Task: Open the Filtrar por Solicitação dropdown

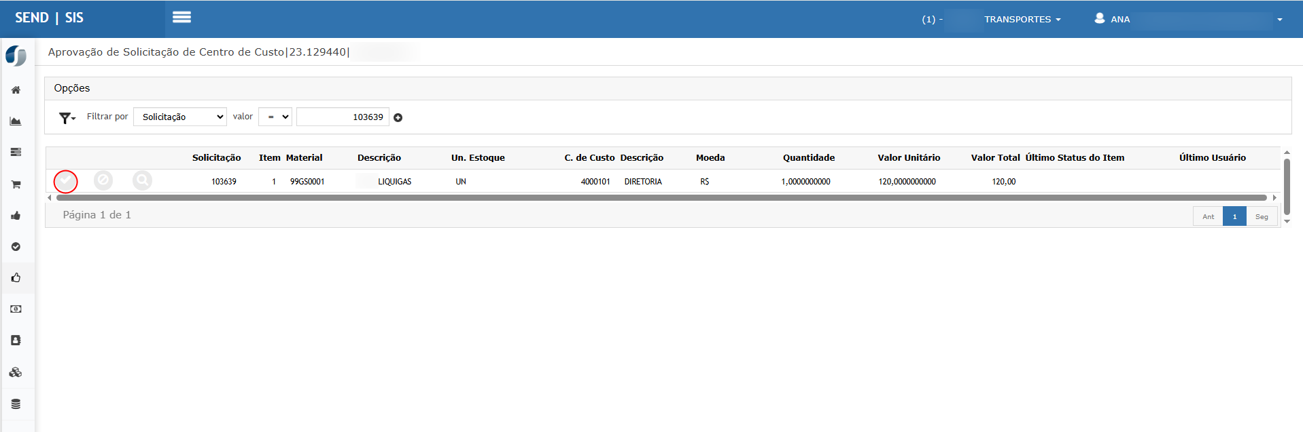Action: pyautogui.click(x=180, y=117)
